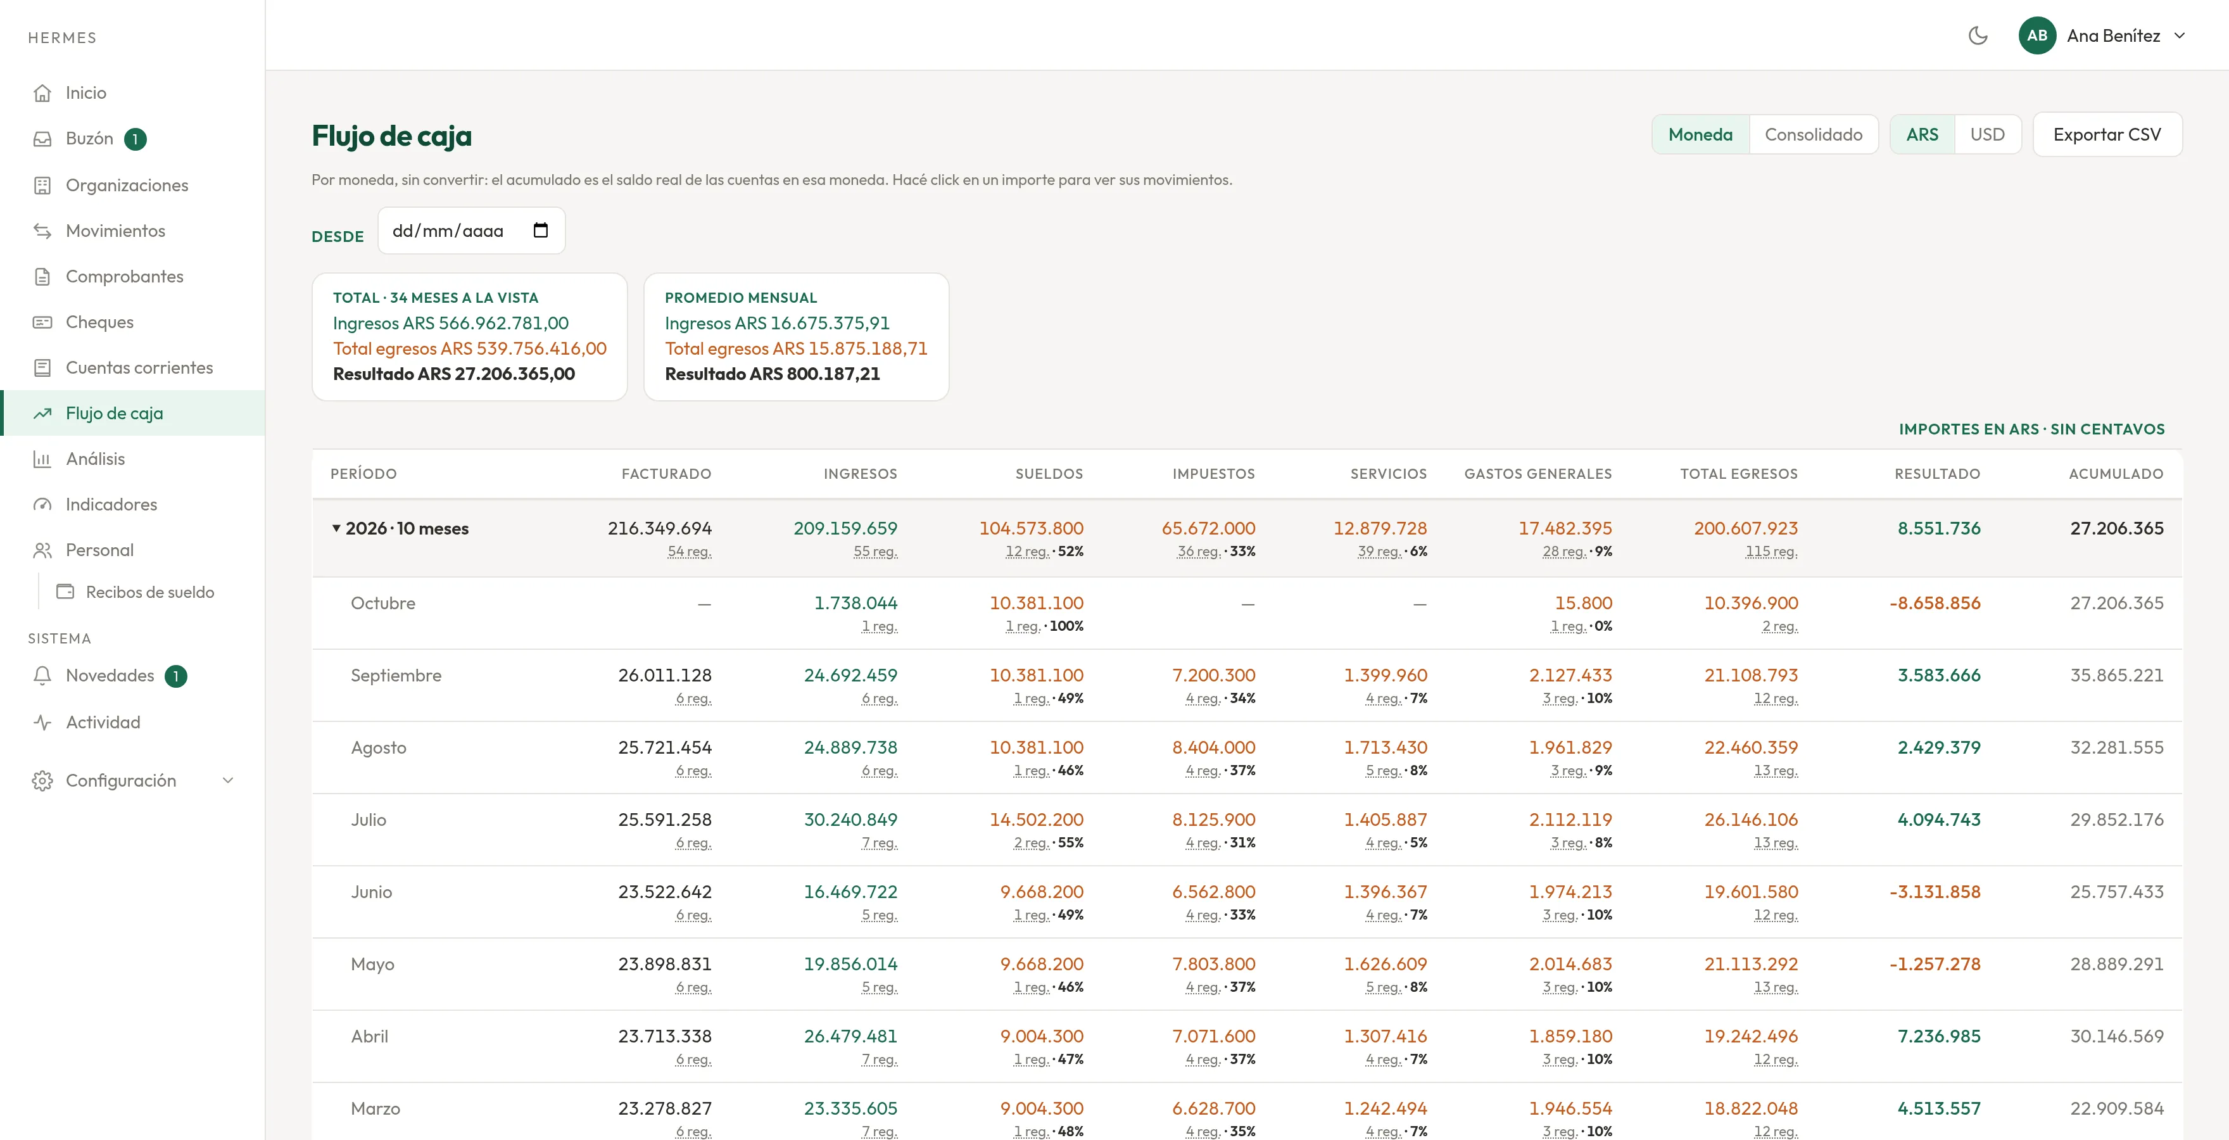
Task: Click the Desde date input field
Action: pyautogui.click(x=472, y=231)
